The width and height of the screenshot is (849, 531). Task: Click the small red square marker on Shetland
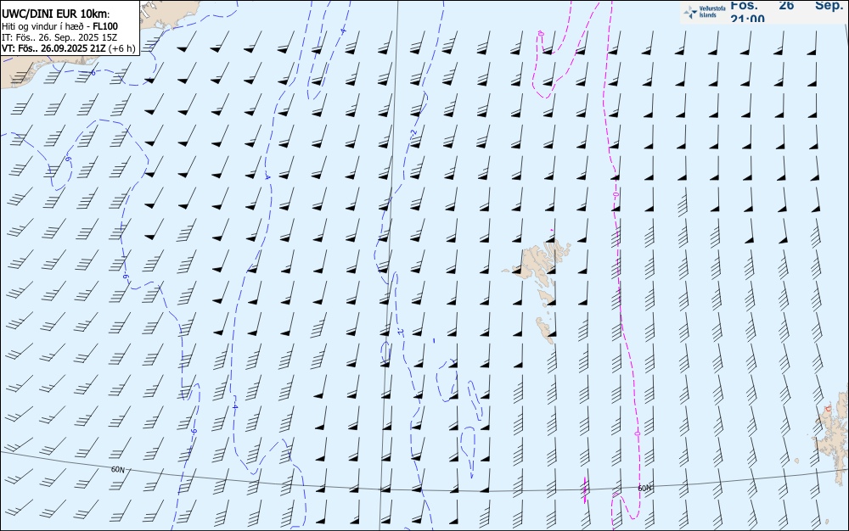click(827, 409)
